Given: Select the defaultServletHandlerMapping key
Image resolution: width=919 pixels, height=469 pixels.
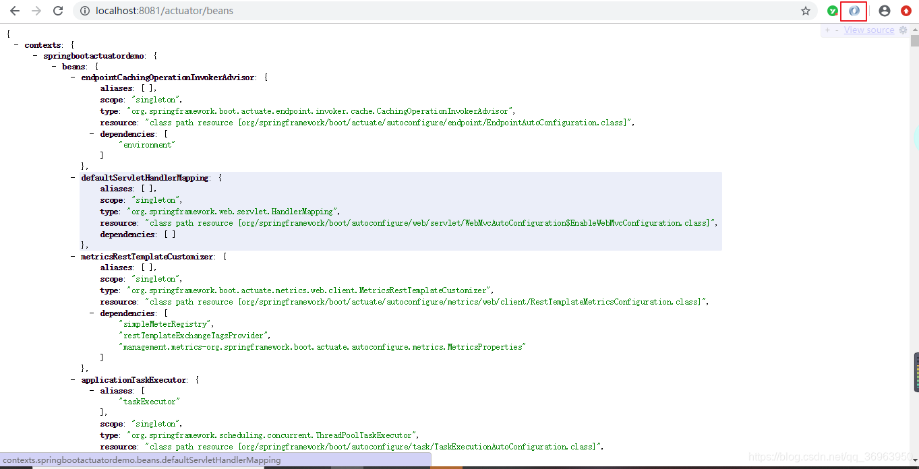Looking at the screenshot, I should point(145,178).
